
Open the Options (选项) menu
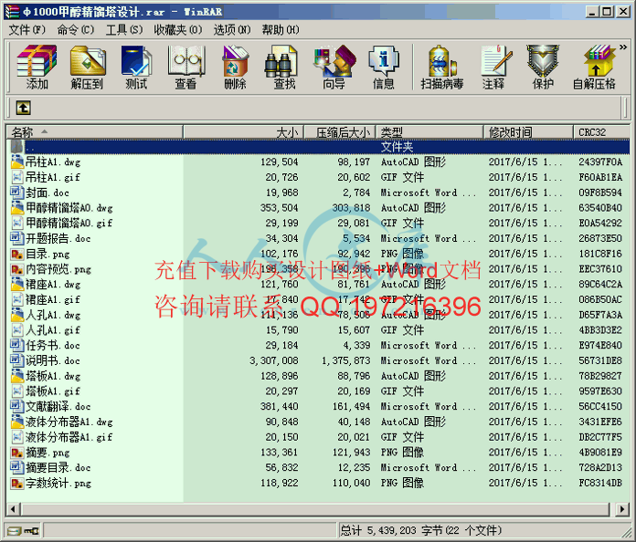pos(231,29)
